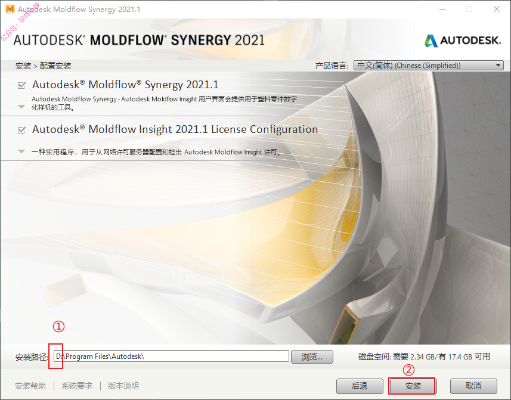This screenshot has height=400, width=511.
Task: Open the 版本说明 release notes link
Action: pos(123,386)
